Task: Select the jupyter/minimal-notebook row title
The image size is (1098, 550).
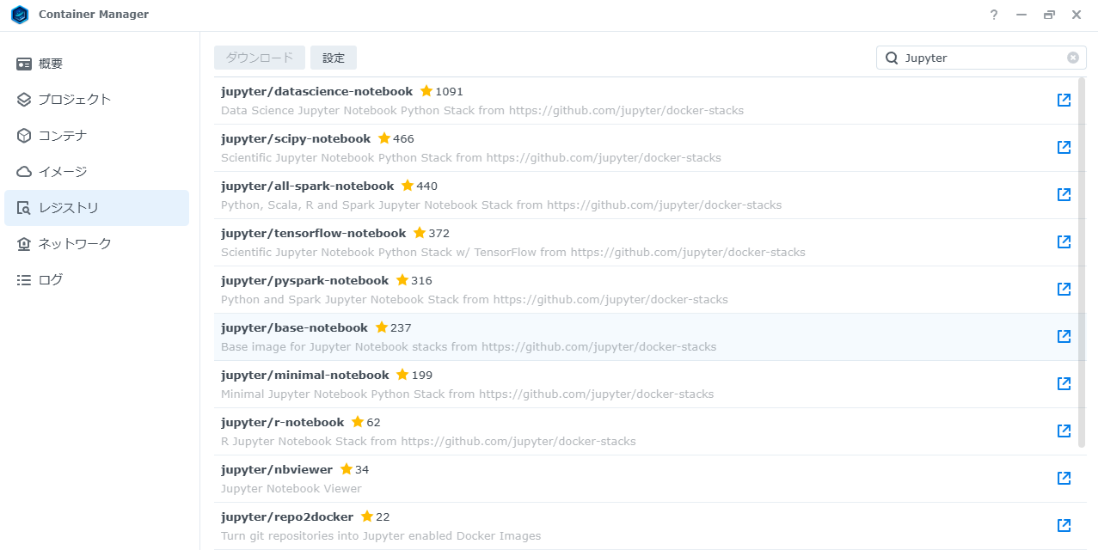Action: click(304, 375)
